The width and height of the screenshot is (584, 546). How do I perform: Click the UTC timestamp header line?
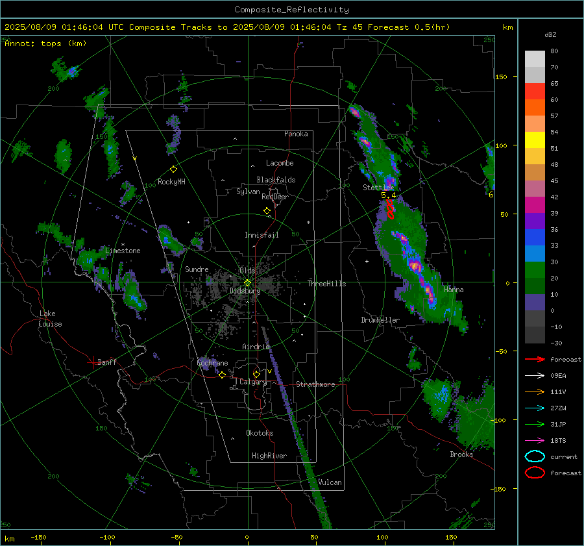(227, 27)
